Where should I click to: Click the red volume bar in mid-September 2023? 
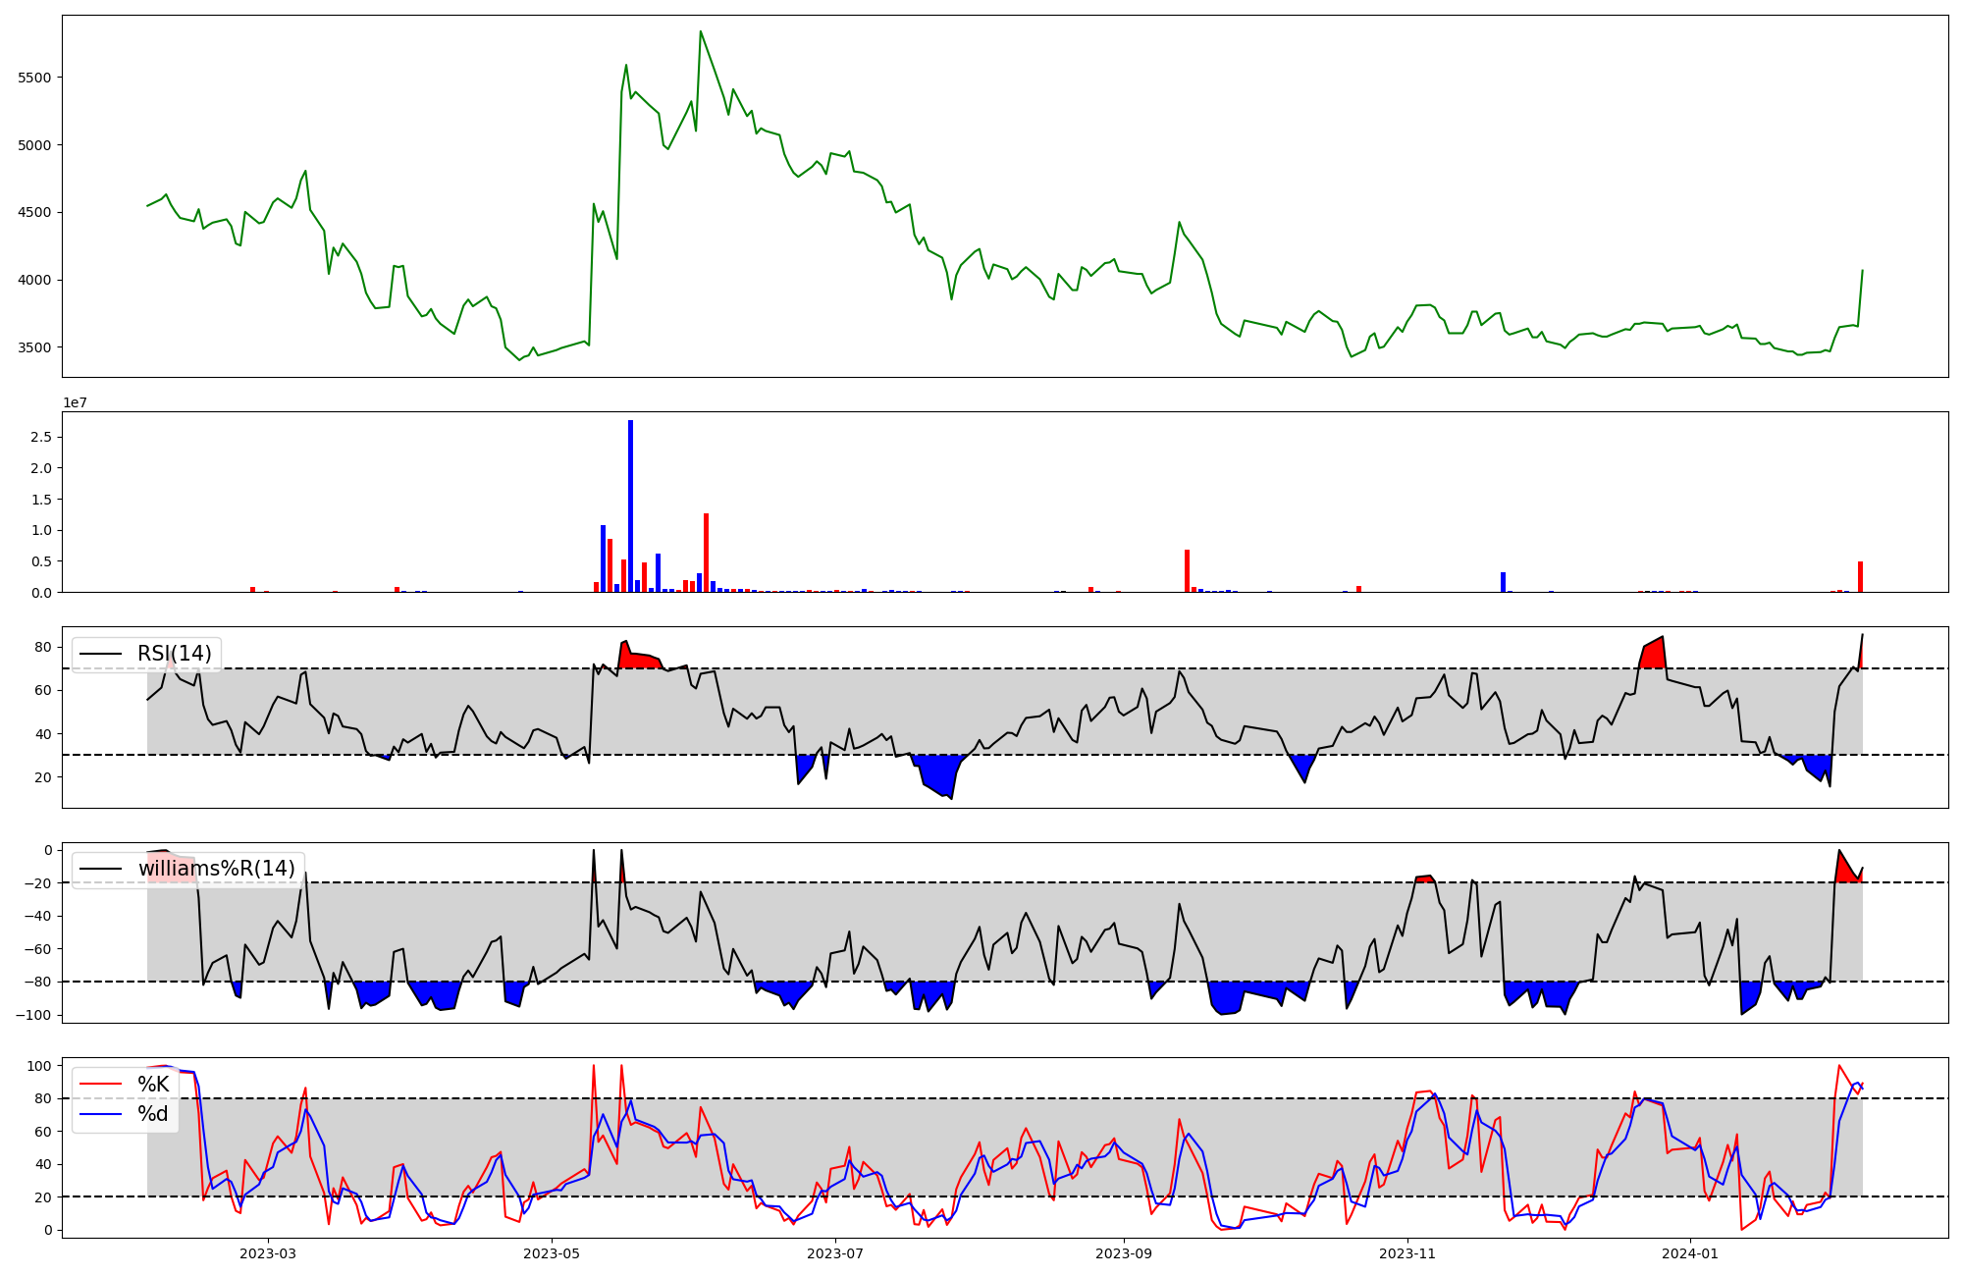coord(1187,572)
